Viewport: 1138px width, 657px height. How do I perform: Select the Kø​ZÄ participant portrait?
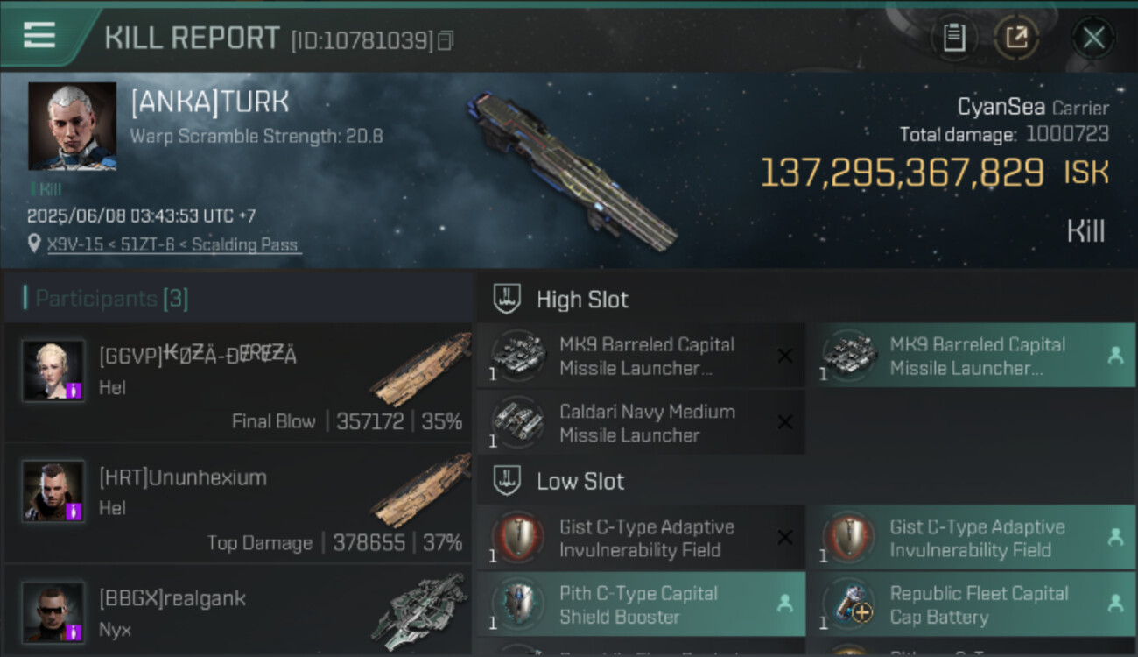(53, 370)
